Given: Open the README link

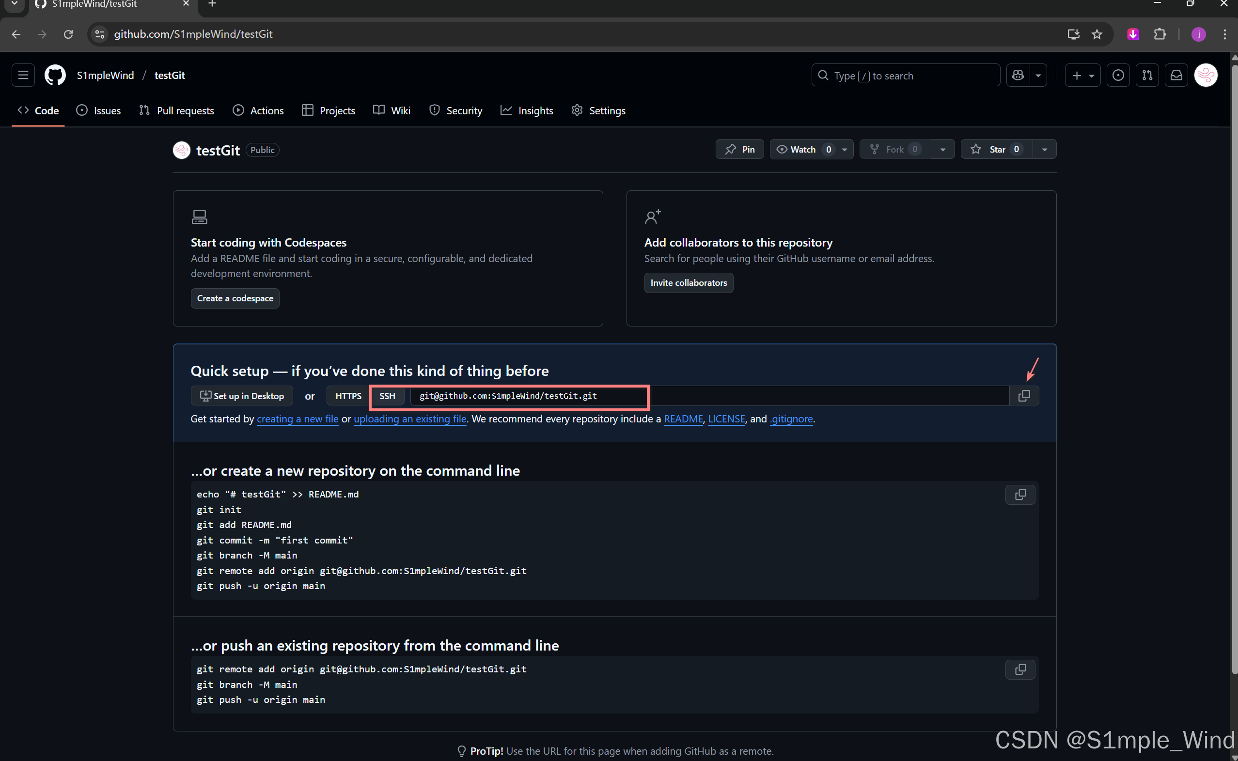Looking at the screenshot, I should click(683, 419).
